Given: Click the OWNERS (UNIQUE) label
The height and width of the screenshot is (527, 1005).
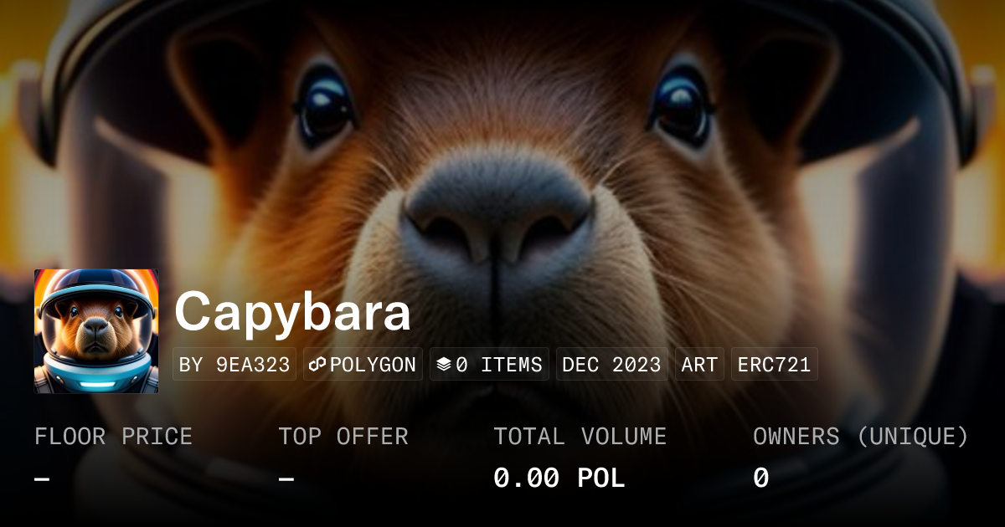Looking at the screenshot, I should [861, 437].
